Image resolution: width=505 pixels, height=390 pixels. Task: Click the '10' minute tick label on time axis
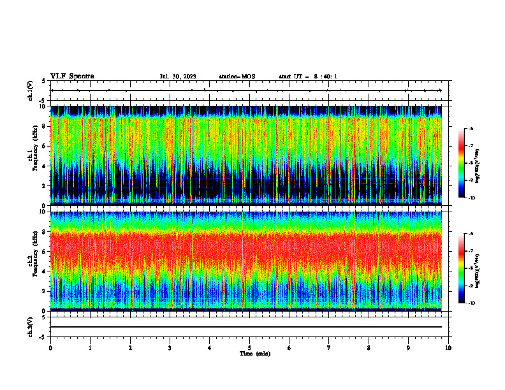(x=448, y=348)
